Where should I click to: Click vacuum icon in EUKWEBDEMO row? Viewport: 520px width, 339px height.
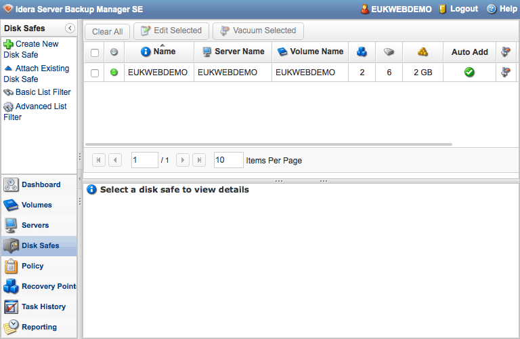pos(505,73)
